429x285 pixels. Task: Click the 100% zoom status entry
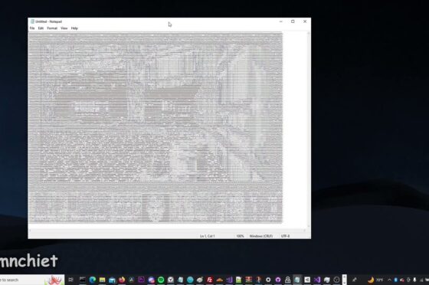pos(240,236)
